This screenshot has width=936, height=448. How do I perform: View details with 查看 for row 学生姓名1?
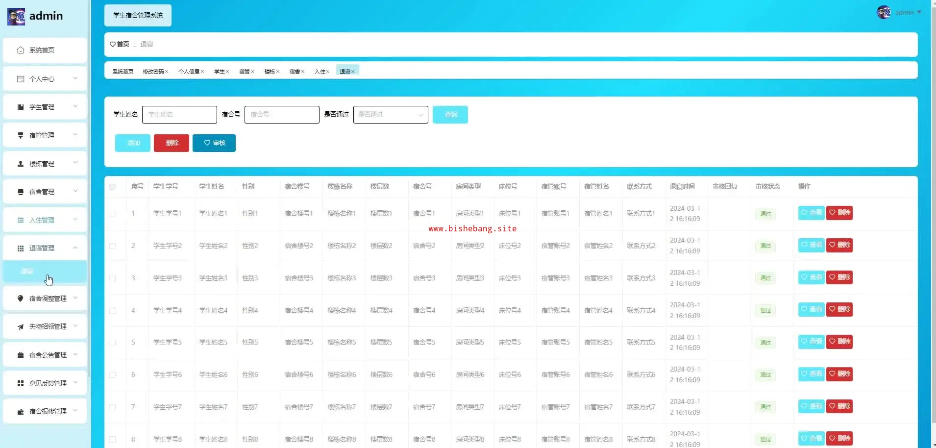(812, 213)
